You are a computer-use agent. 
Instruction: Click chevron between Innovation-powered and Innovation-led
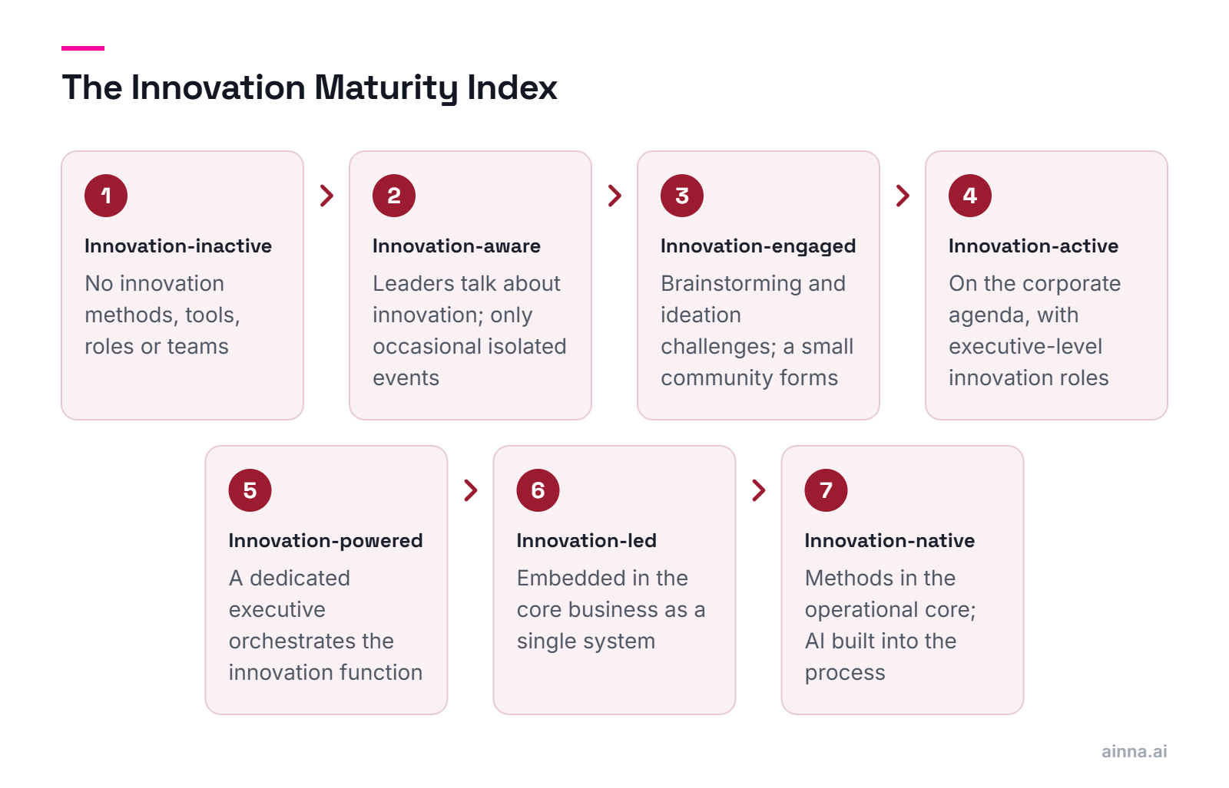tap(471, 490)
